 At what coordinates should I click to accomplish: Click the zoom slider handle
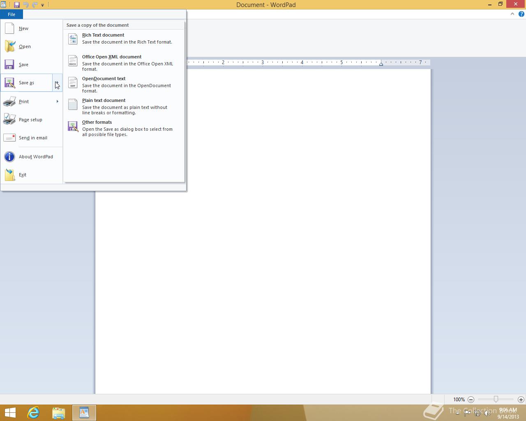tap(496, 399)
